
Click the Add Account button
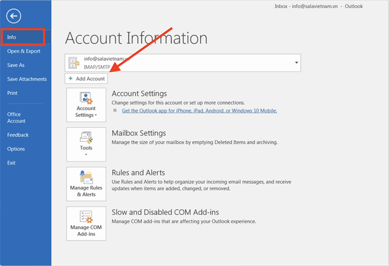click(x=86, y=79)
